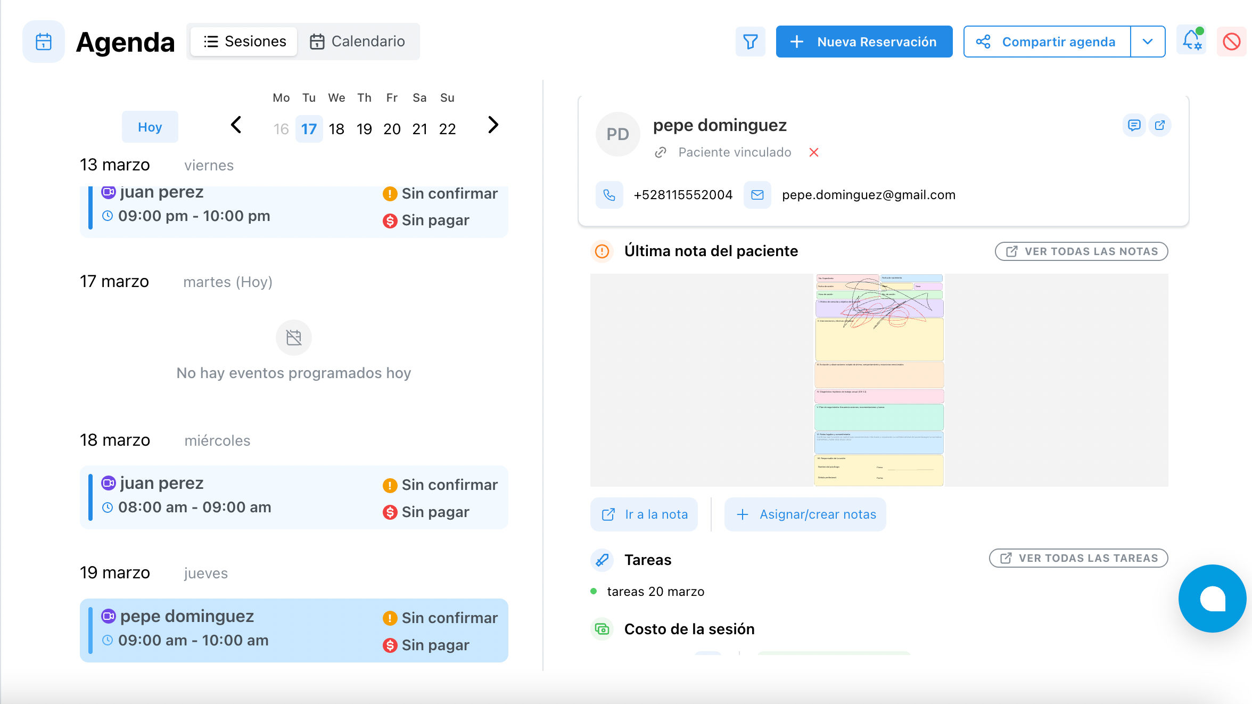Viewport: 1252px width, 704px height.
Task: Click the red prohibited circle icon
Action: [x=1231, y=42]
